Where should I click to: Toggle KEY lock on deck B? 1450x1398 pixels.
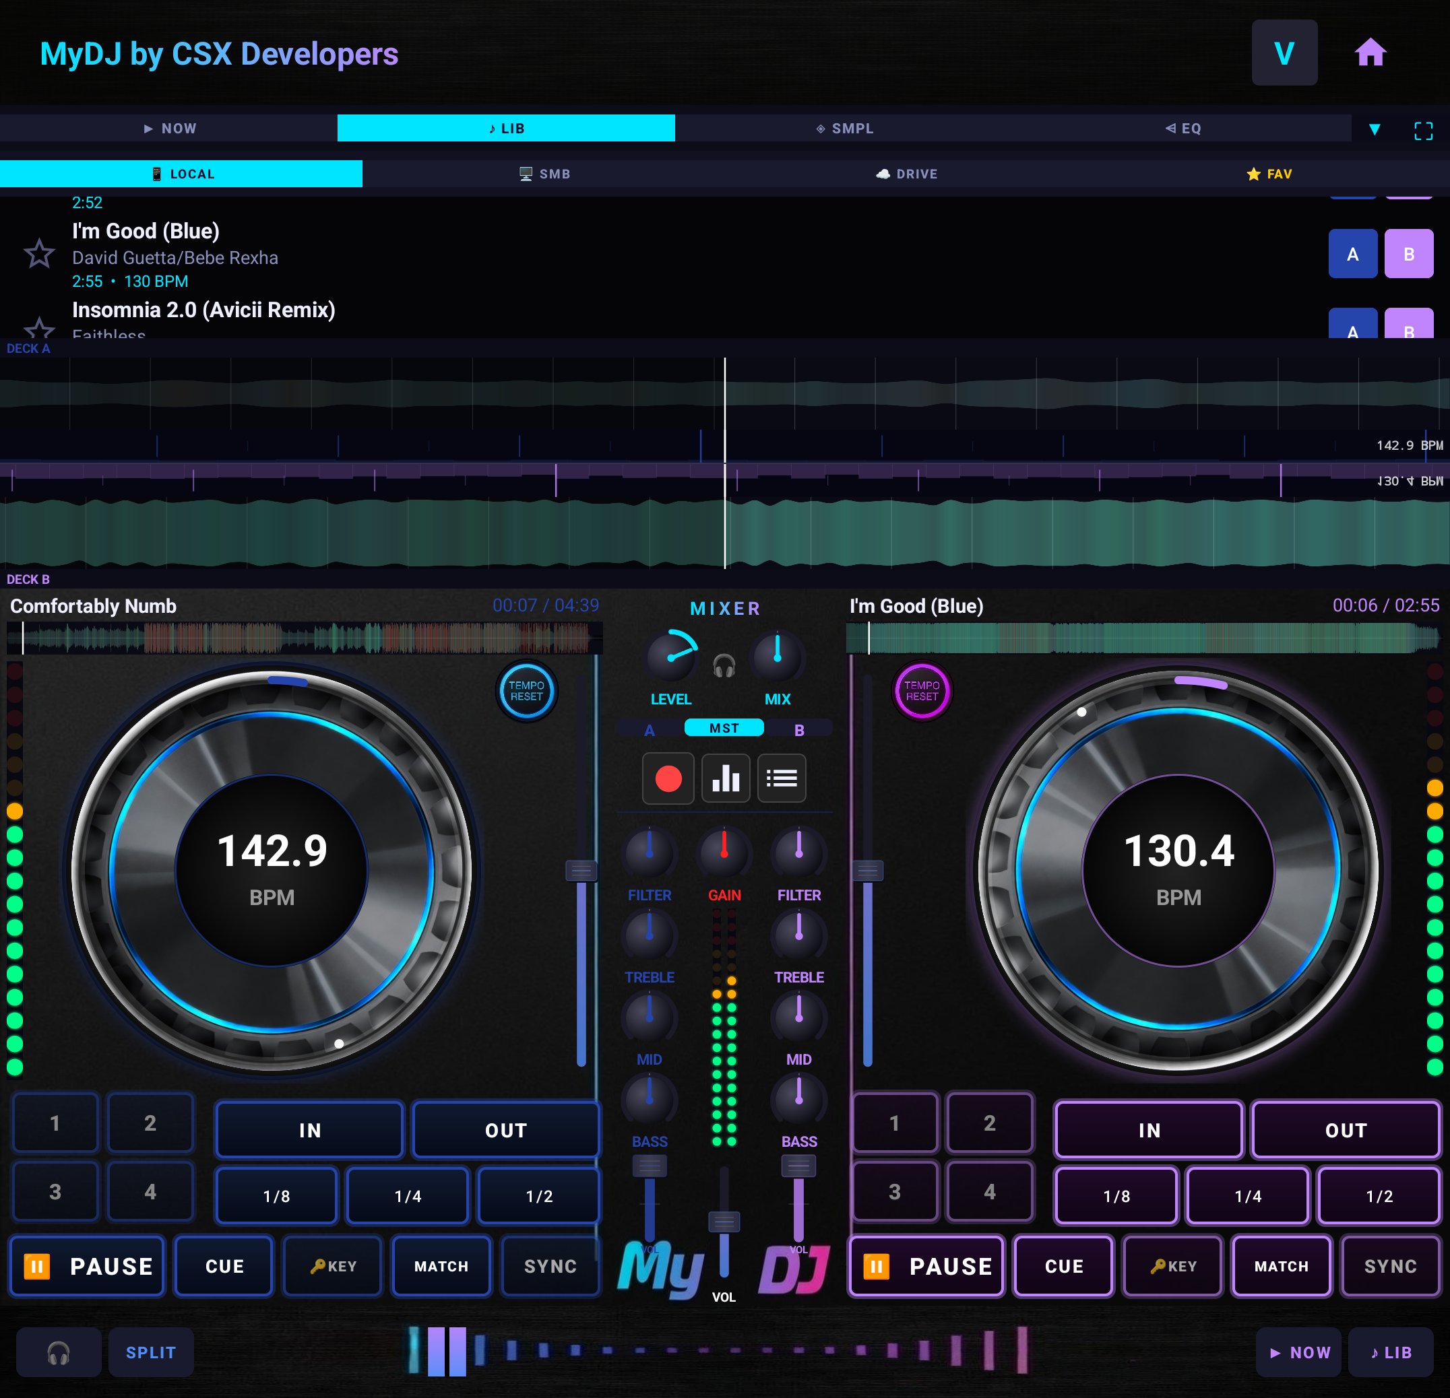coord(1172,1265)
